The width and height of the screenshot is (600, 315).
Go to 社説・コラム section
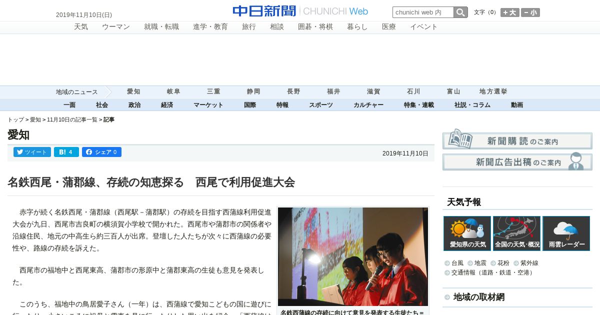[x=472, y=105]
